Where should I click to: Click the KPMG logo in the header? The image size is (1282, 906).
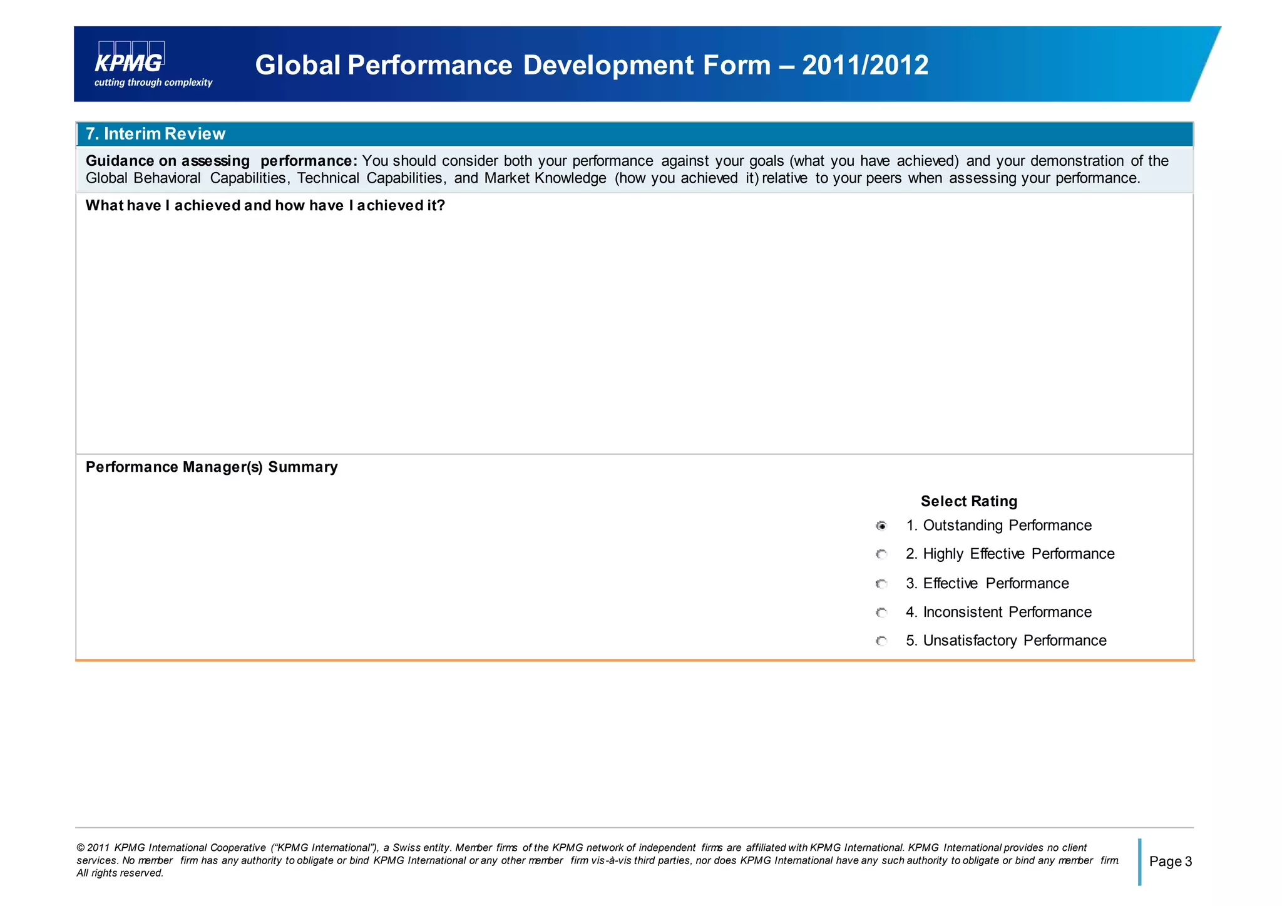[x=131, y=56]
